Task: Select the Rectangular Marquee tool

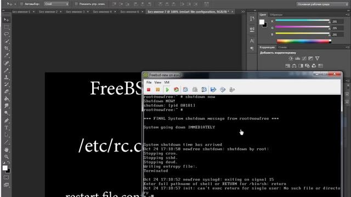Action: click(x=6, y=27)
